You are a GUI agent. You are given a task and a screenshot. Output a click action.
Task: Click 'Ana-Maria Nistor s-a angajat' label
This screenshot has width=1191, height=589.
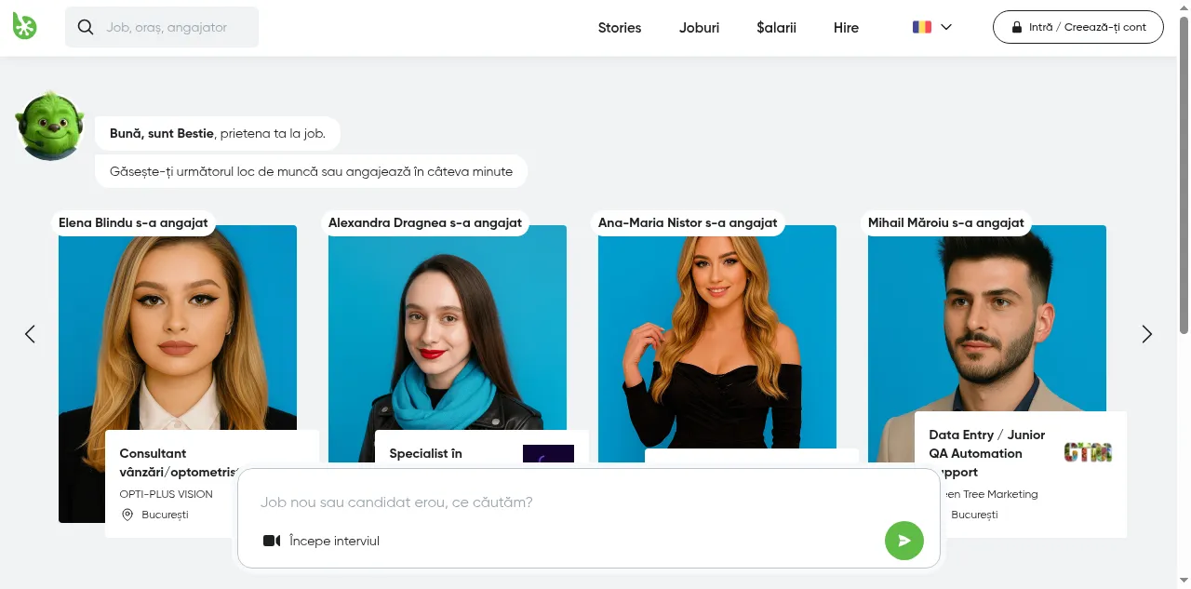(x=688, y=223)
